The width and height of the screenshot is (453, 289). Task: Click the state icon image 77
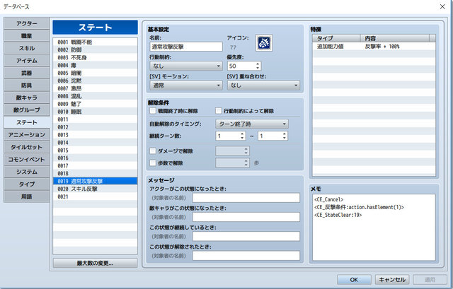(x=264, y=43)
